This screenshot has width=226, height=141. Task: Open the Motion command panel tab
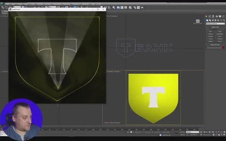[216, 17]
